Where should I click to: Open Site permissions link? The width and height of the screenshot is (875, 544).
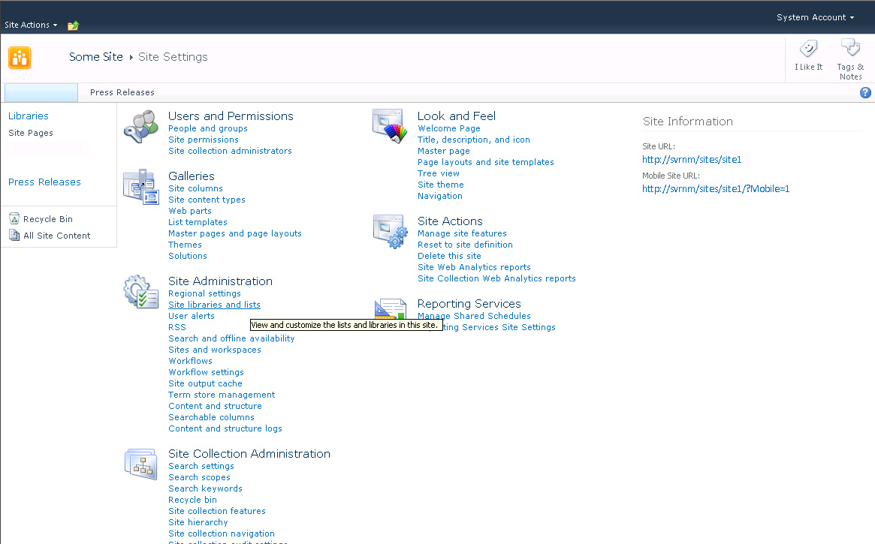coord(204,140)
